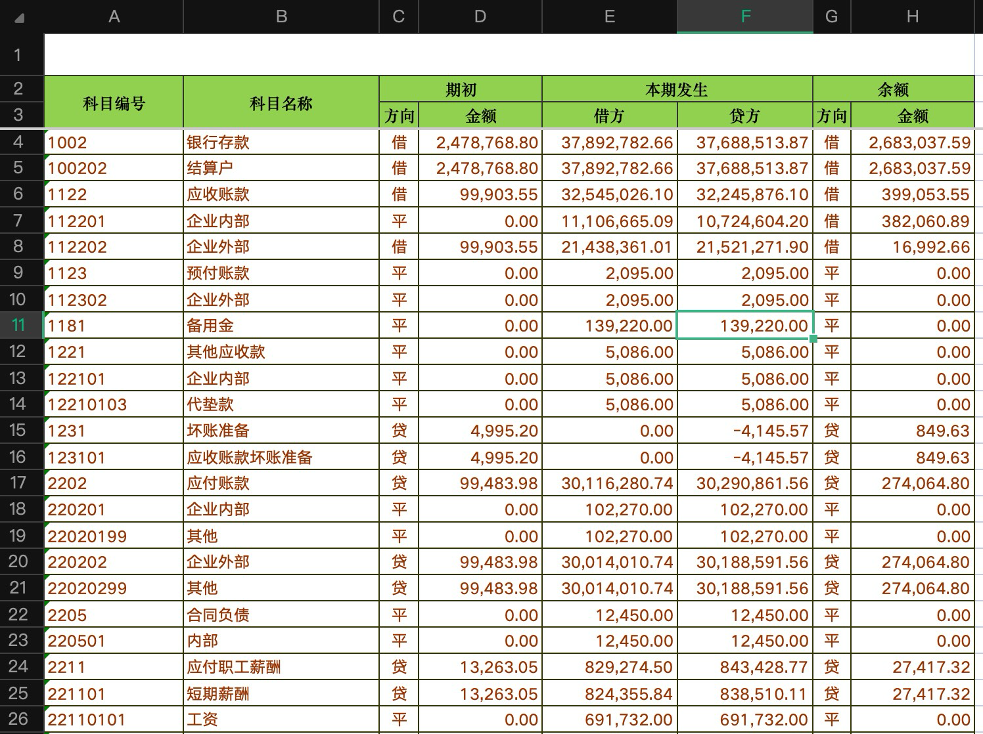Click the 37,892,782.66 debit cell in row 4

610,142
